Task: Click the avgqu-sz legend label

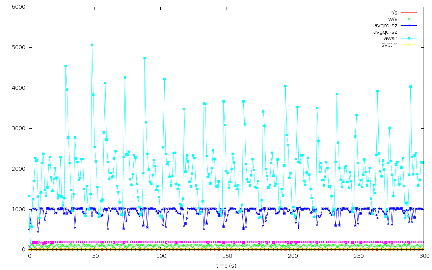Action: pyautogui.click(x=385, y=32)
